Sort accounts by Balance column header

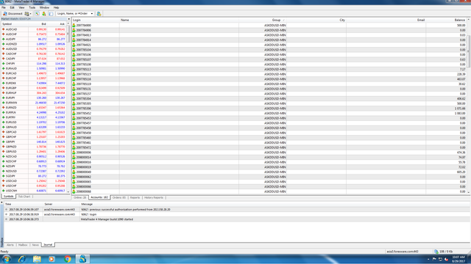click(446, 20)
